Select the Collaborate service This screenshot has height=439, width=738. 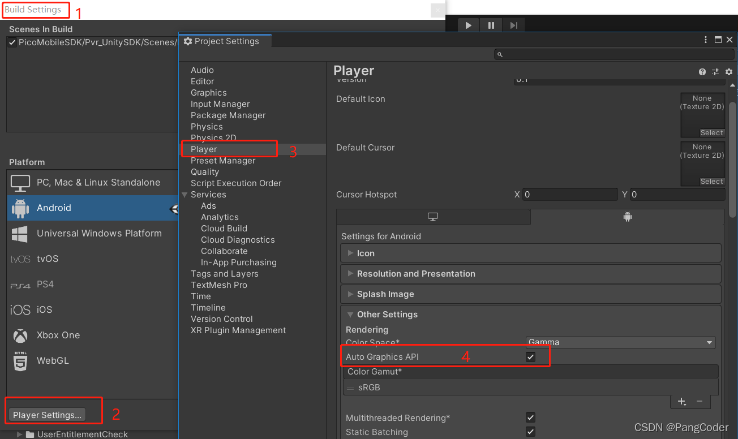[x=224, y=251]
